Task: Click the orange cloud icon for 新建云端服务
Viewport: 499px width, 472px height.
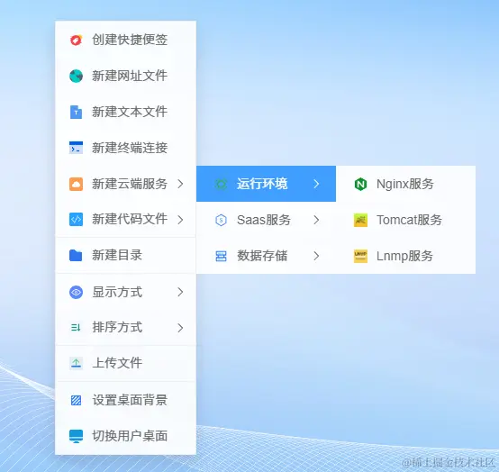Action: pos(76,184)
